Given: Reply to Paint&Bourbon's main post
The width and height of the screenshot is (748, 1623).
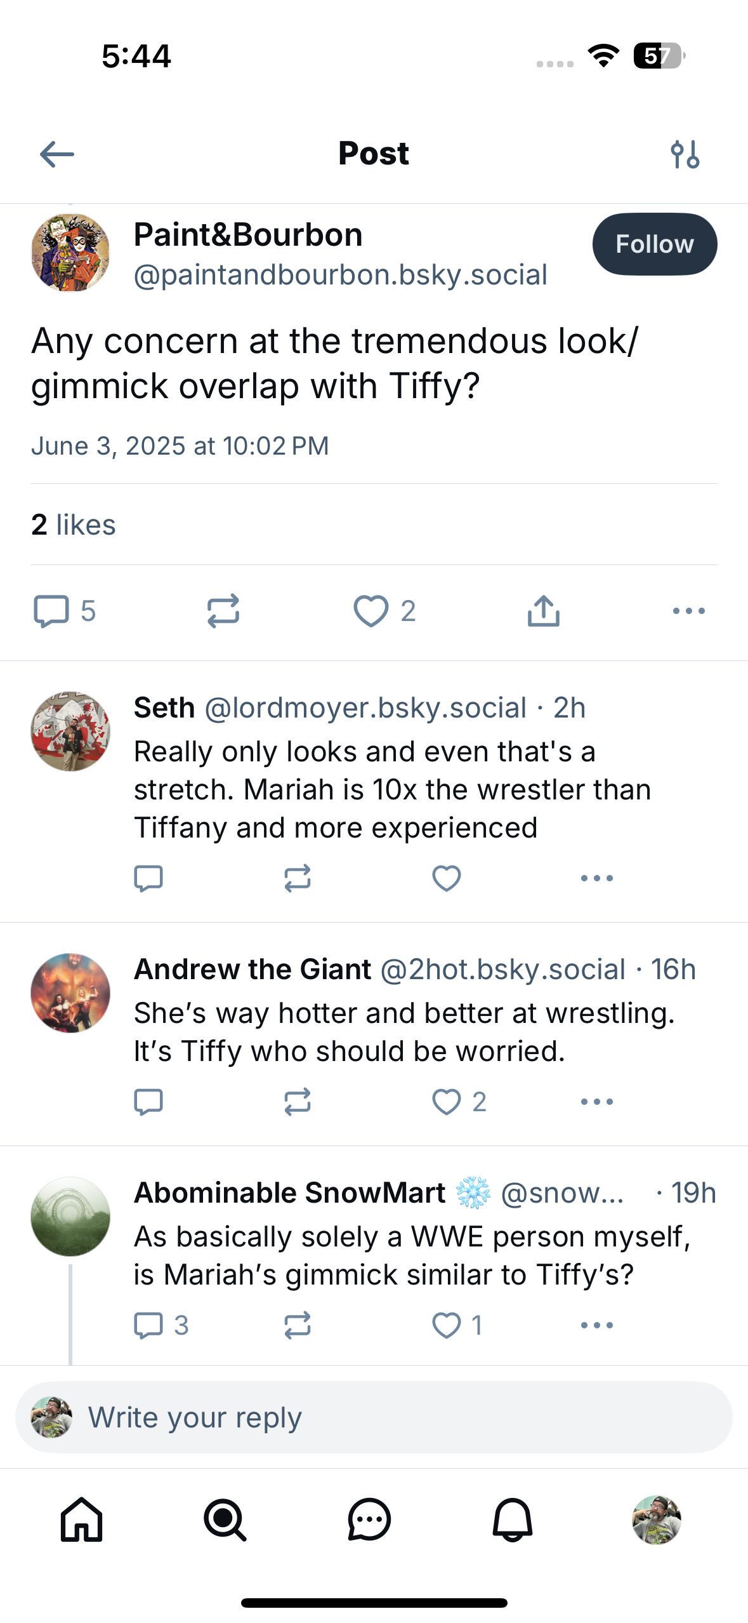Looking at the screenshot, I should point(51,611).
